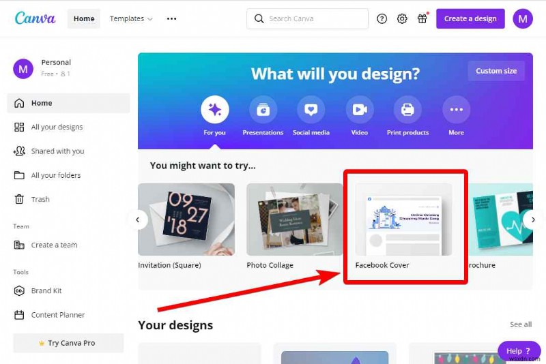The height and width of the screenshot is (364, 546).
Task: Open All your designs in sidebar
Action: click(68, 127)
